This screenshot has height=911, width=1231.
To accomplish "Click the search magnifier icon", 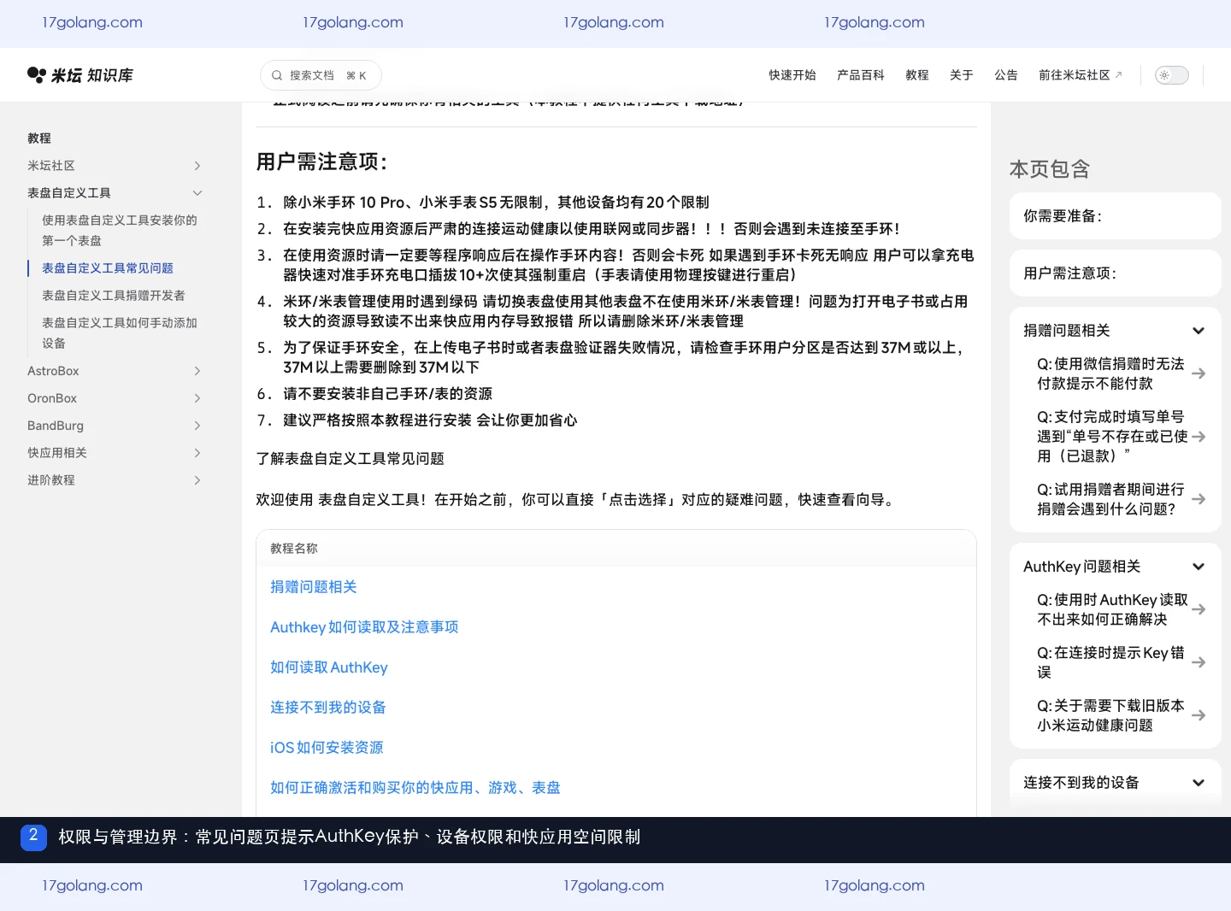I will point(277,75).
